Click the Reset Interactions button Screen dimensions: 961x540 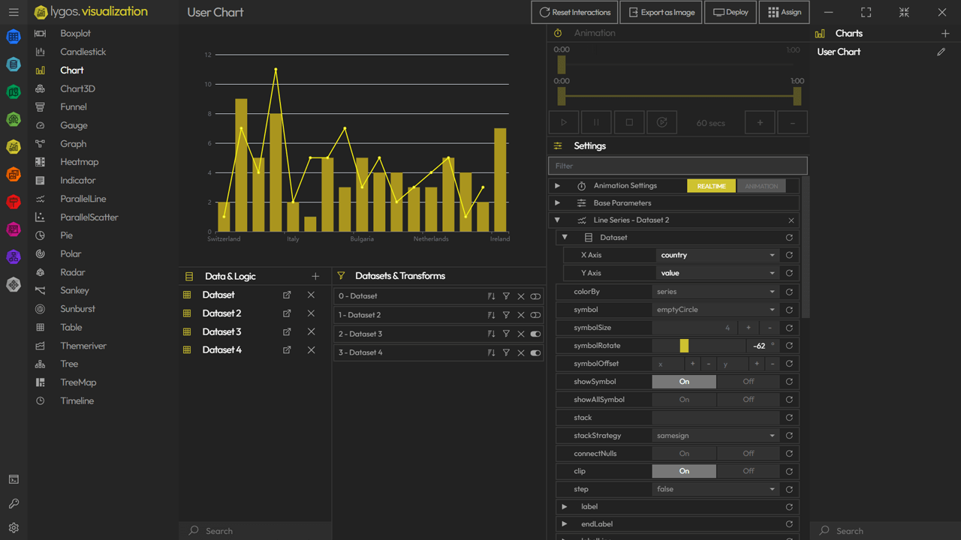click(574, 12)
